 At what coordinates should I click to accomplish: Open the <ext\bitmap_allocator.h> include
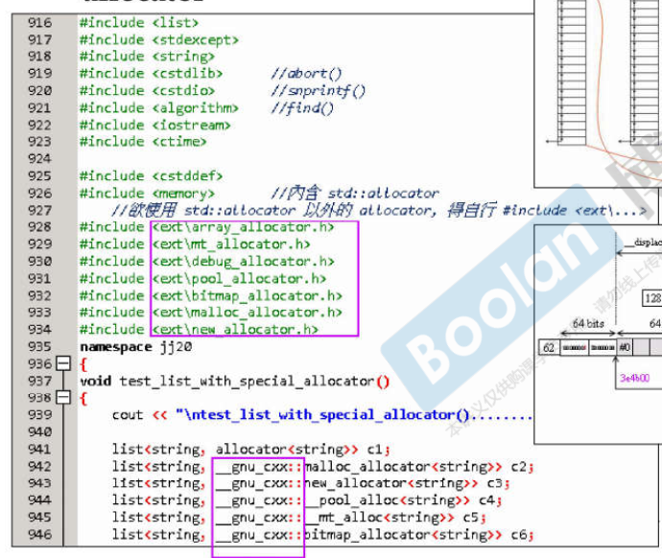point(247,296)
